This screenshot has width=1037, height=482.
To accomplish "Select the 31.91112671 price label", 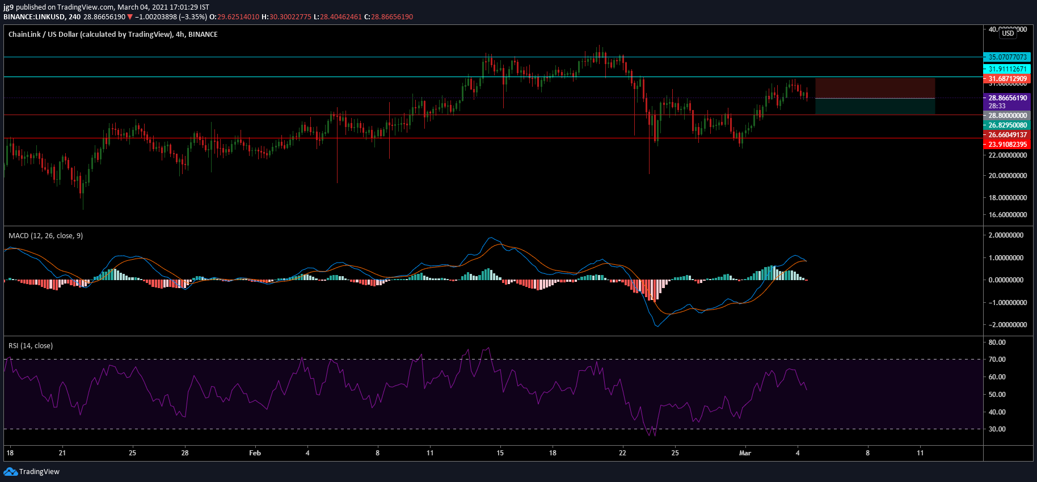I will click(1007, 69).
